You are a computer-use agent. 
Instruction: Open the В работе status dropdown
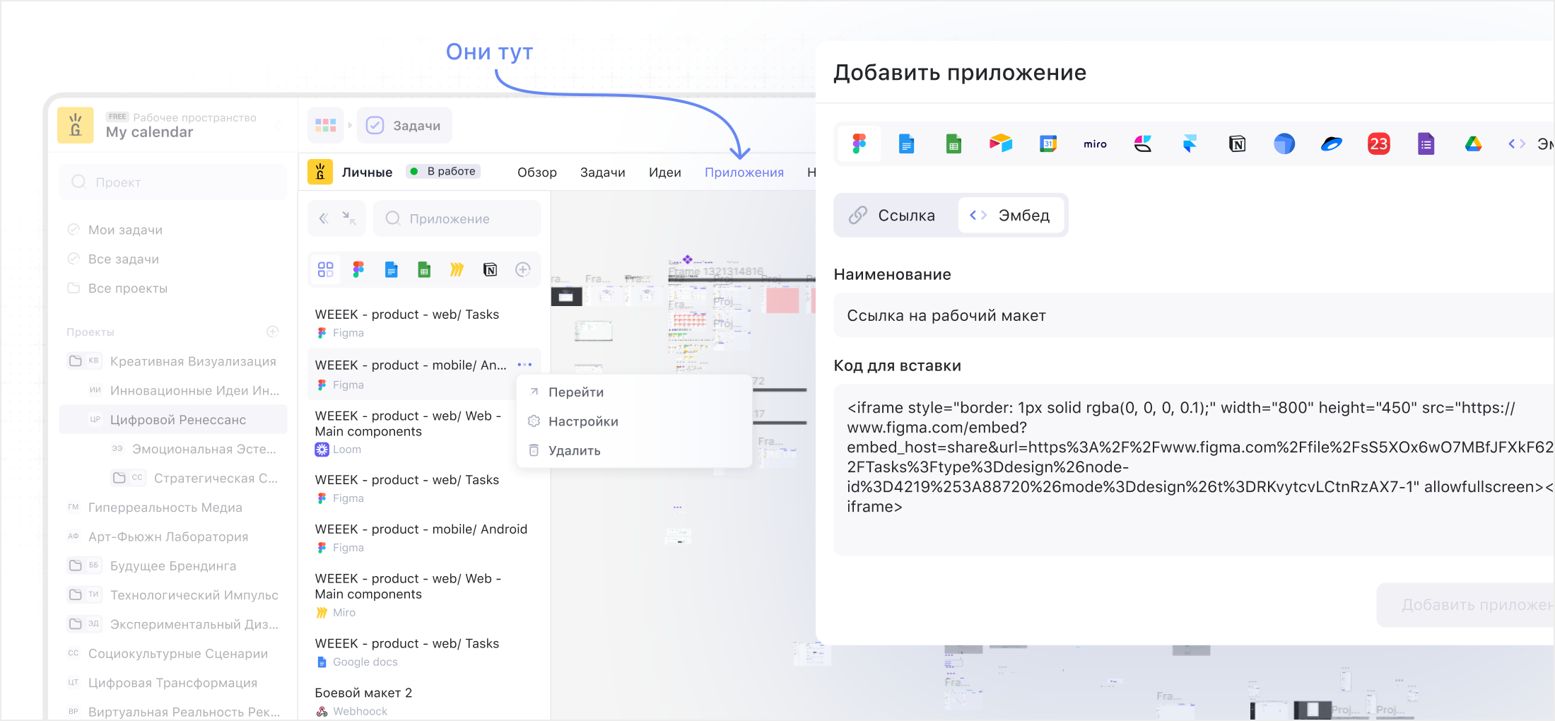click(x=443, y=171)
